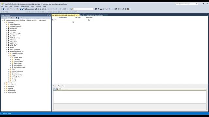Open the File menu

2,6
